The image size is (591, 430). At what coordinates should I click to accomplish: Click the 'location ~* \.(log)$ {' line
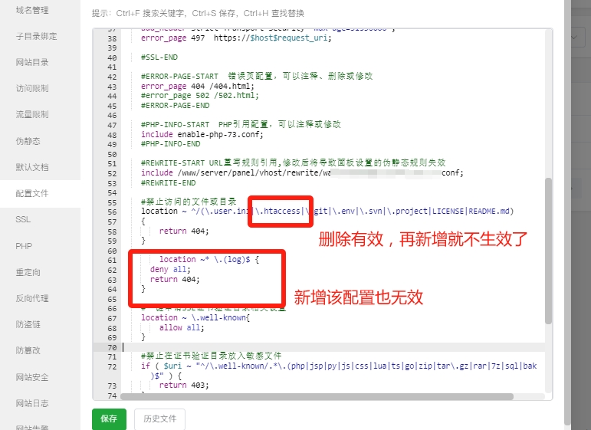(x=208, y=259)
